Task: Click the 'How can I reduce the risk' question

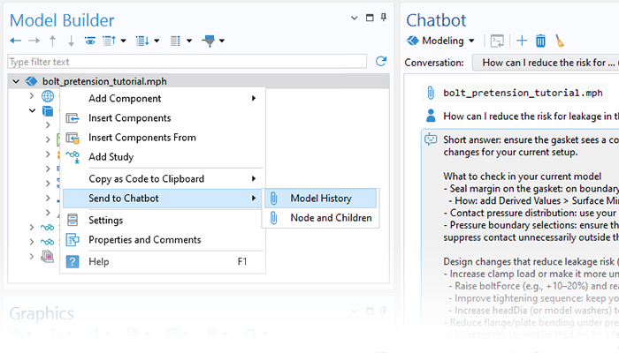Action: pyautogui.click(x=531, y=116)
